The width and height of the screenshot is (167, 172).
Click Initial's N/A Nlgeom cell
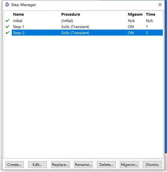point(131,21)
